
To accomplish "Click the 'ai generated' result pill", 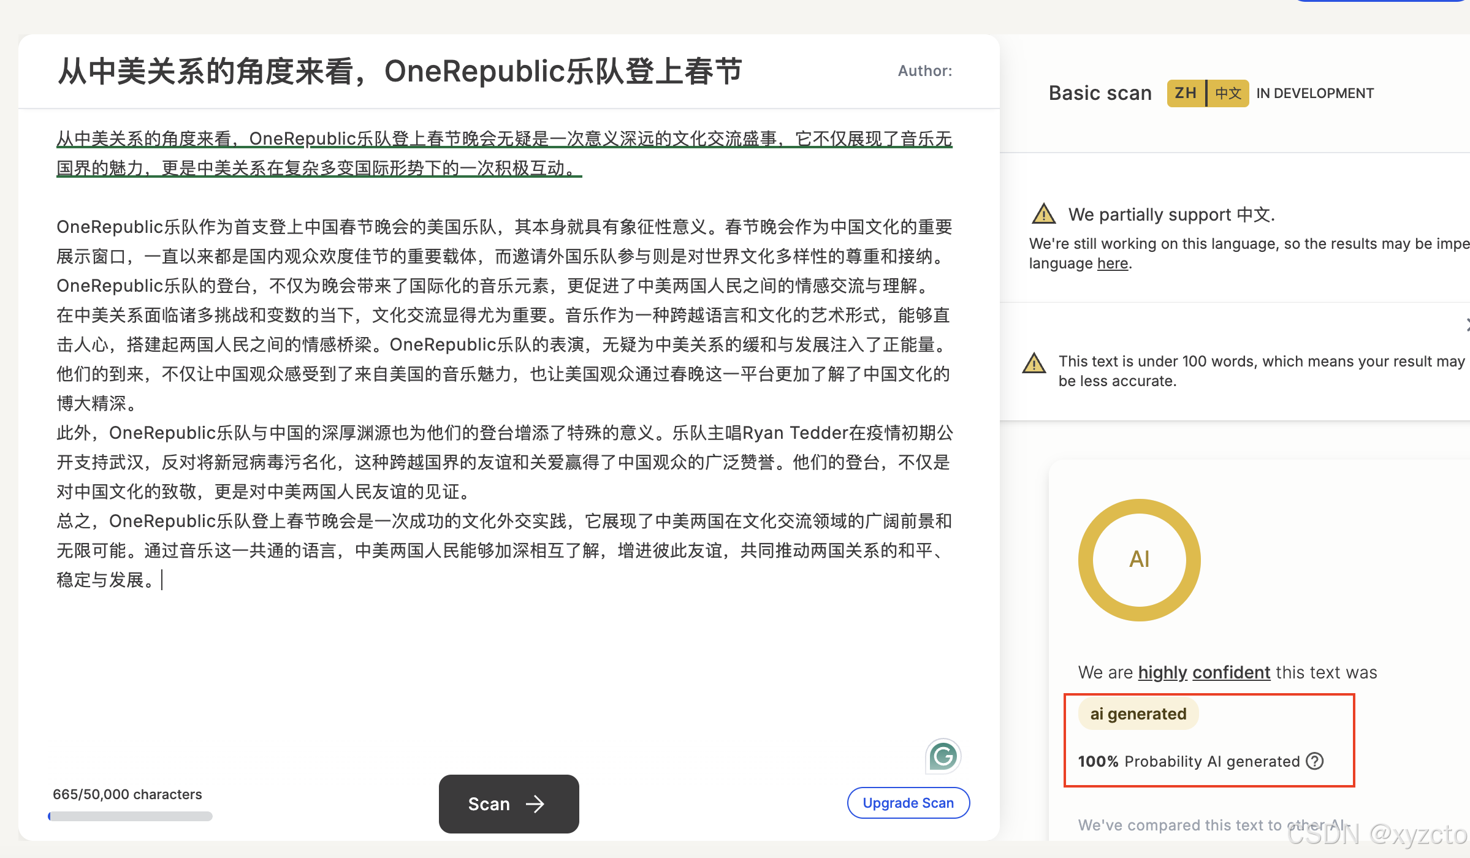I will (1138, 714).
